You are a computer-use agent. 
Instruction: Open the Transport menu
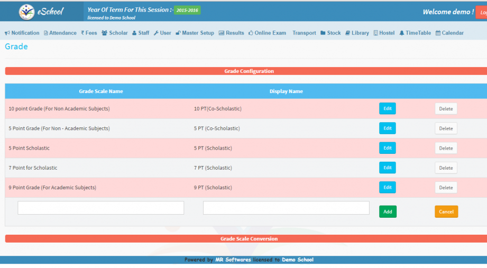coord(304,33)
